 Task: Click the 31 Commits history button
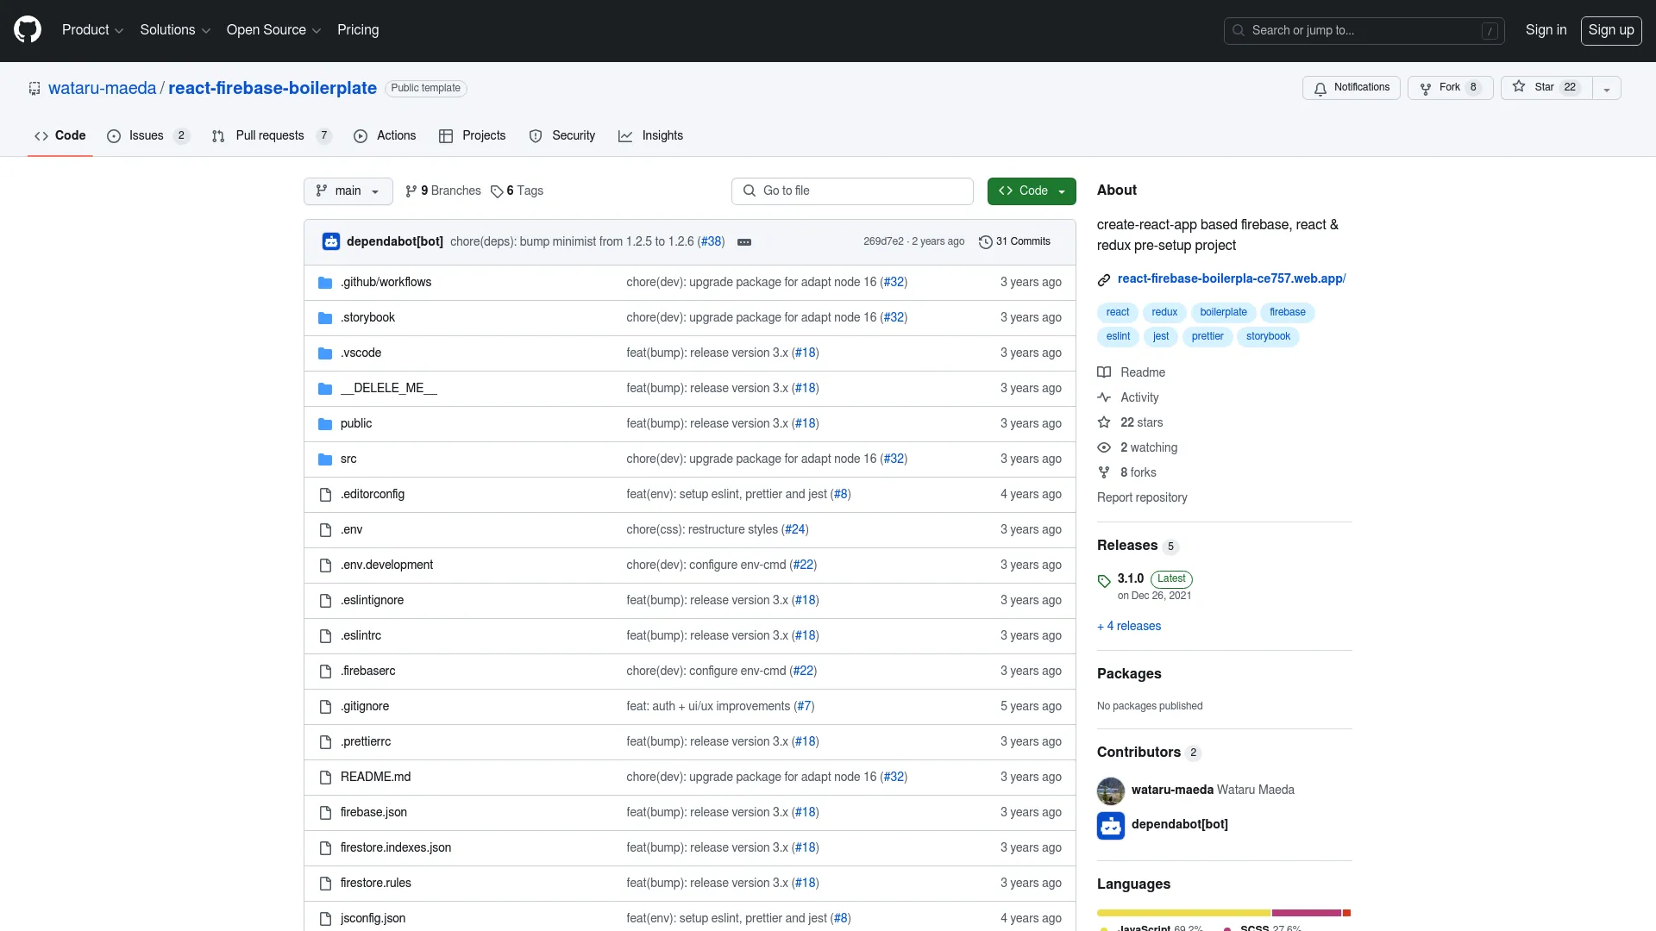click(x=1014, y=241)
